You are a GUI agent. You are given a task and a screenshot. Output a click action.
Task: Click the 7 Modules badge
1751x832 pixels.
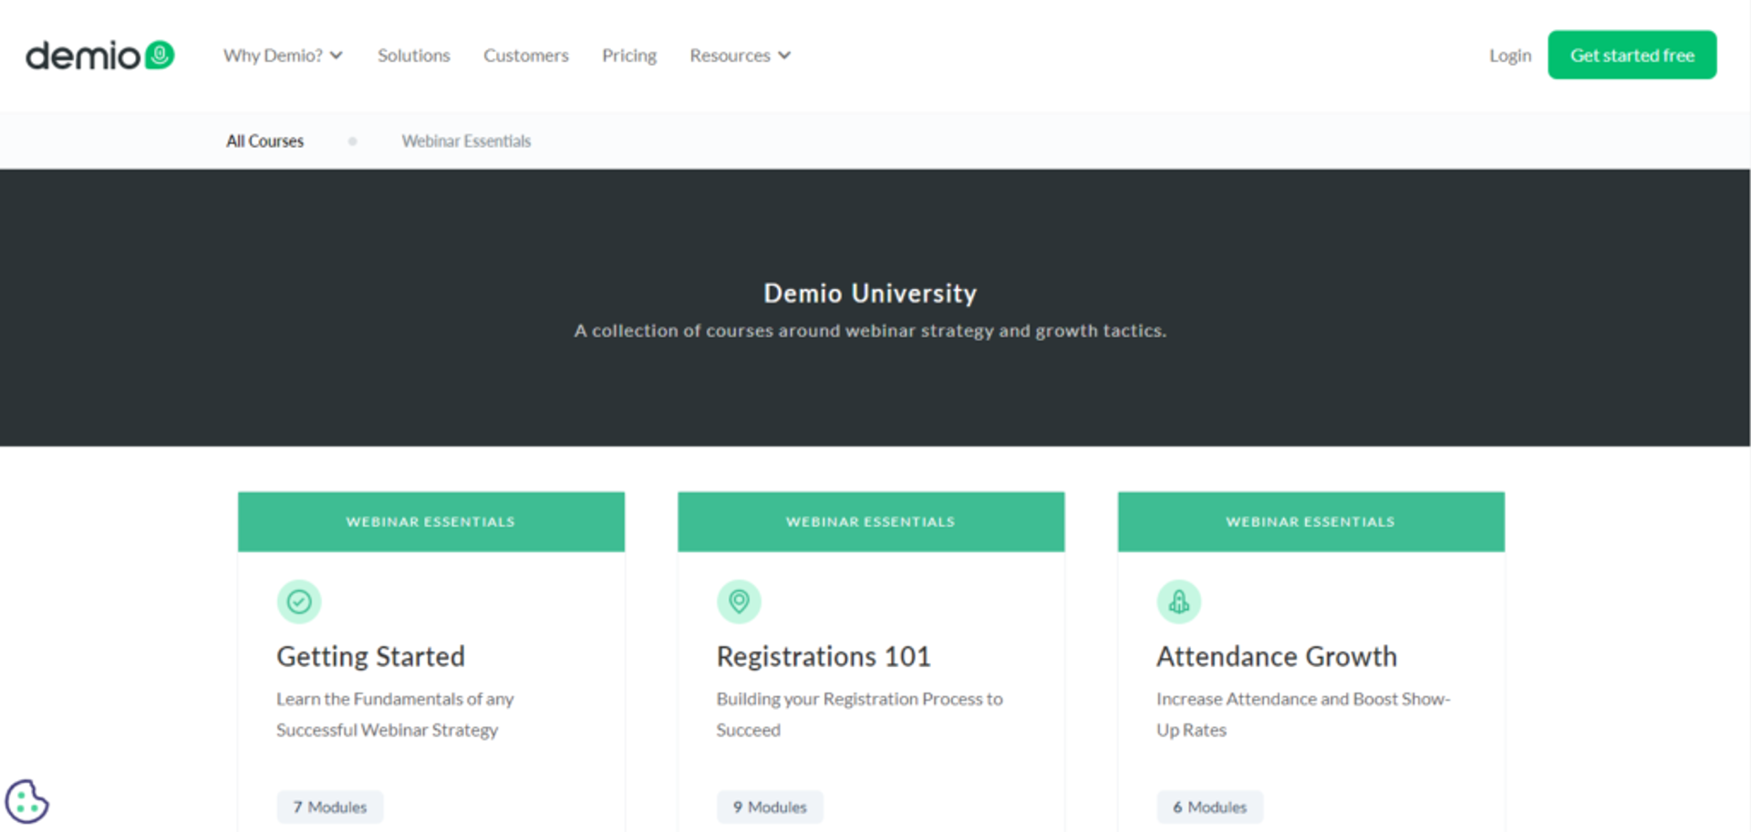pyautogui.click(x=330, y=807)
